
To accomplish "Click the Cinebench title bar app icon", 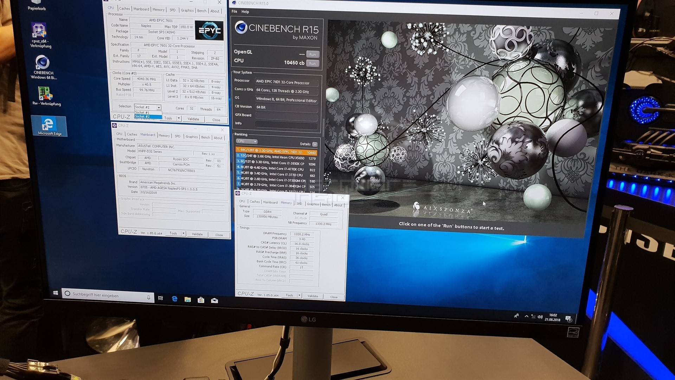I will [234, 3].
